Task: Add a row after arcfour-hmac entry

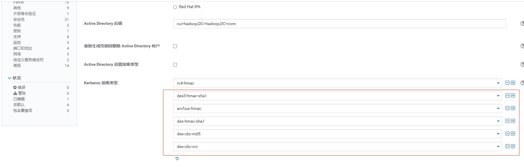Action: coord(513,108)
